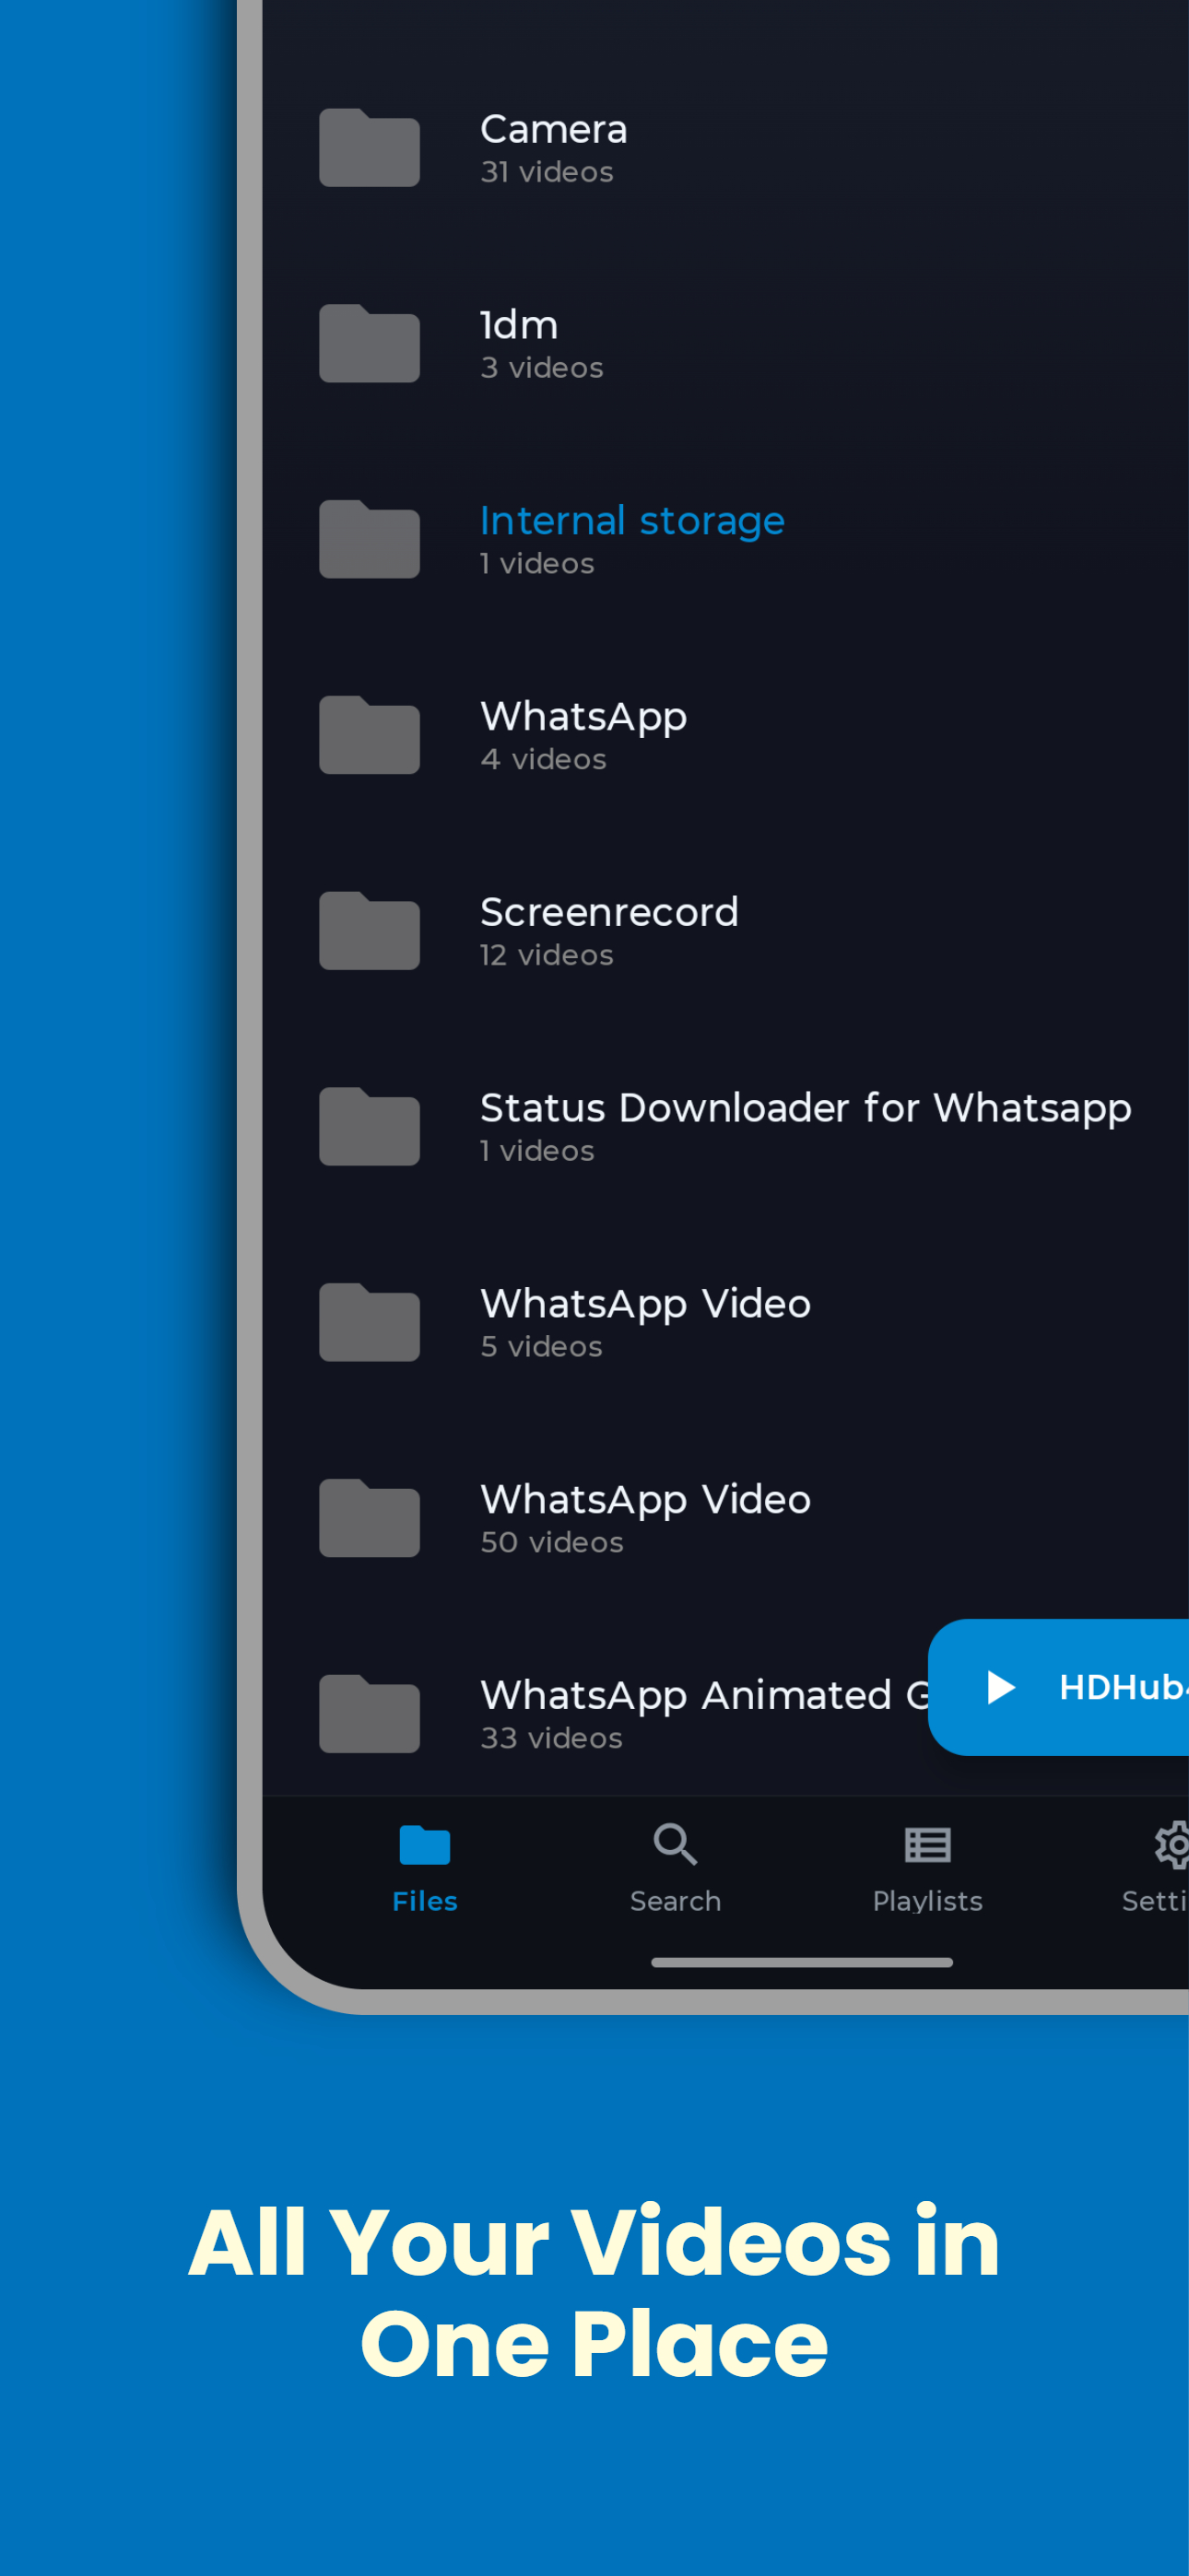Click the folder icon beside 1dm
The image size is (1189, 2576).
click(x=370, y=343)
